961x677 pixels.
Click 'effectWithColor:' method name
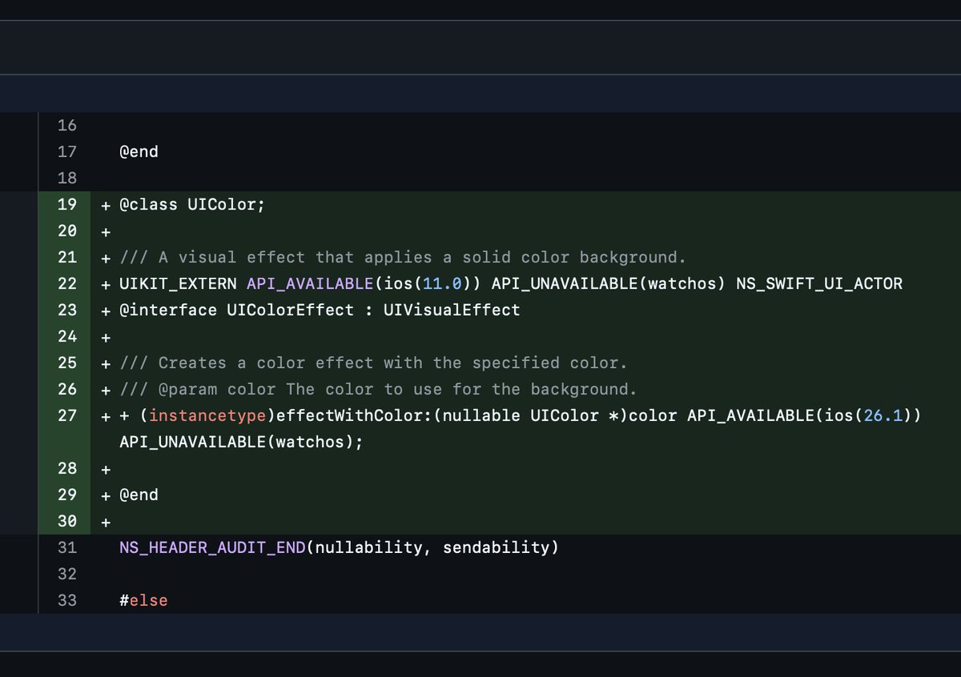coord(354,416)
